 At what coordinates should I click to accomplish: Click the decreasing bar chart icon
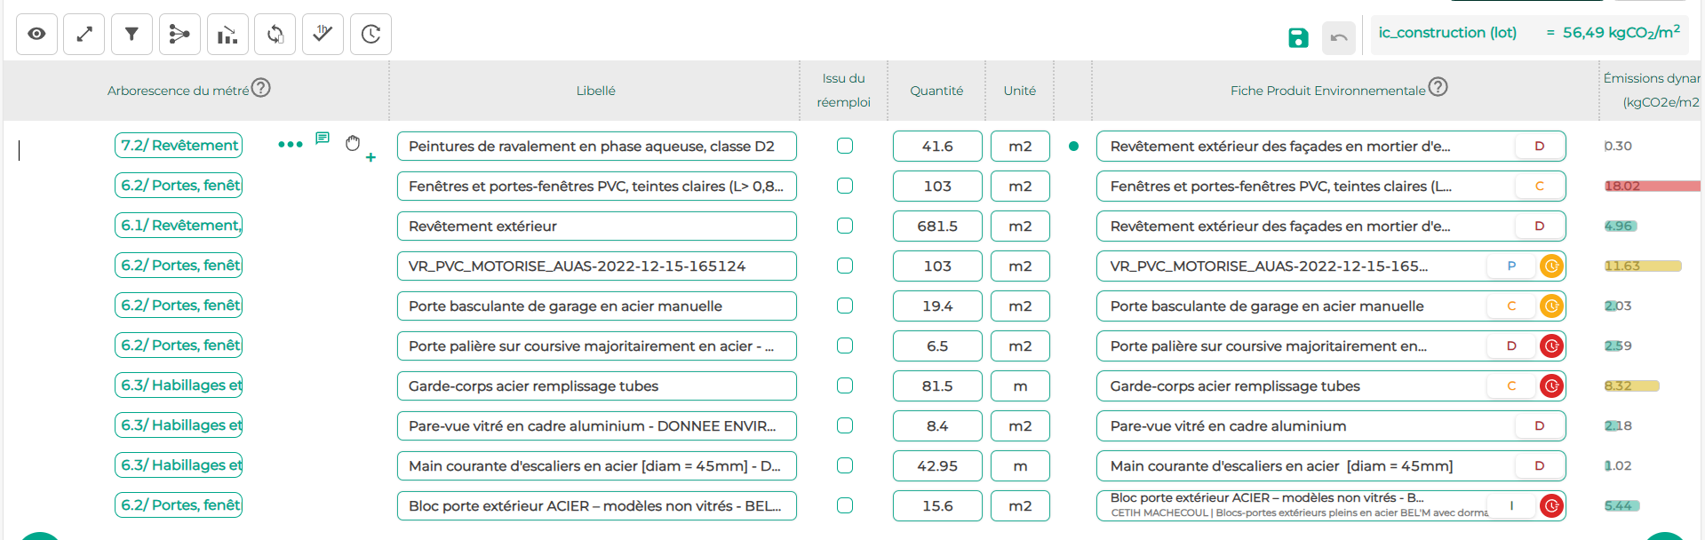tap(227, 35)
